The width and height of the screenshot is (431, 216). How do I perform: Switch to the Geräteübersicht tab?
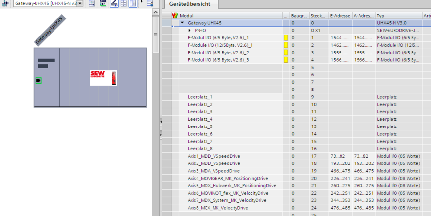pos(191,4)
